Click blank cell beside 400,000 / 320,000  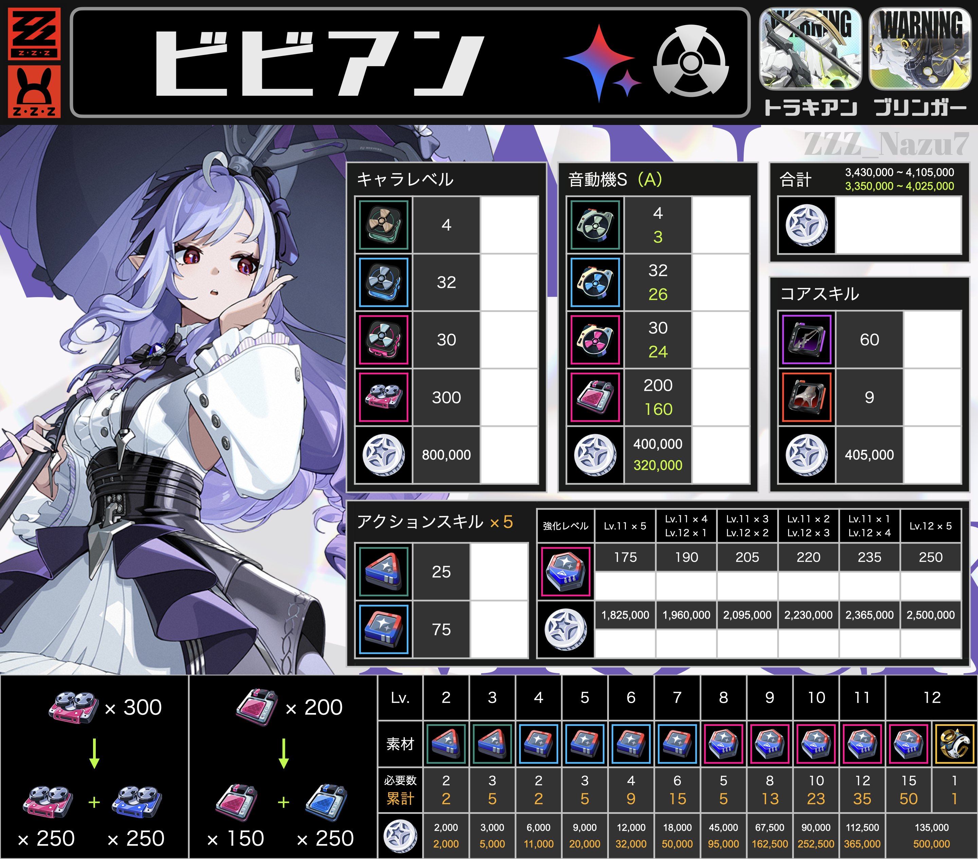click(x=721, y=454)
